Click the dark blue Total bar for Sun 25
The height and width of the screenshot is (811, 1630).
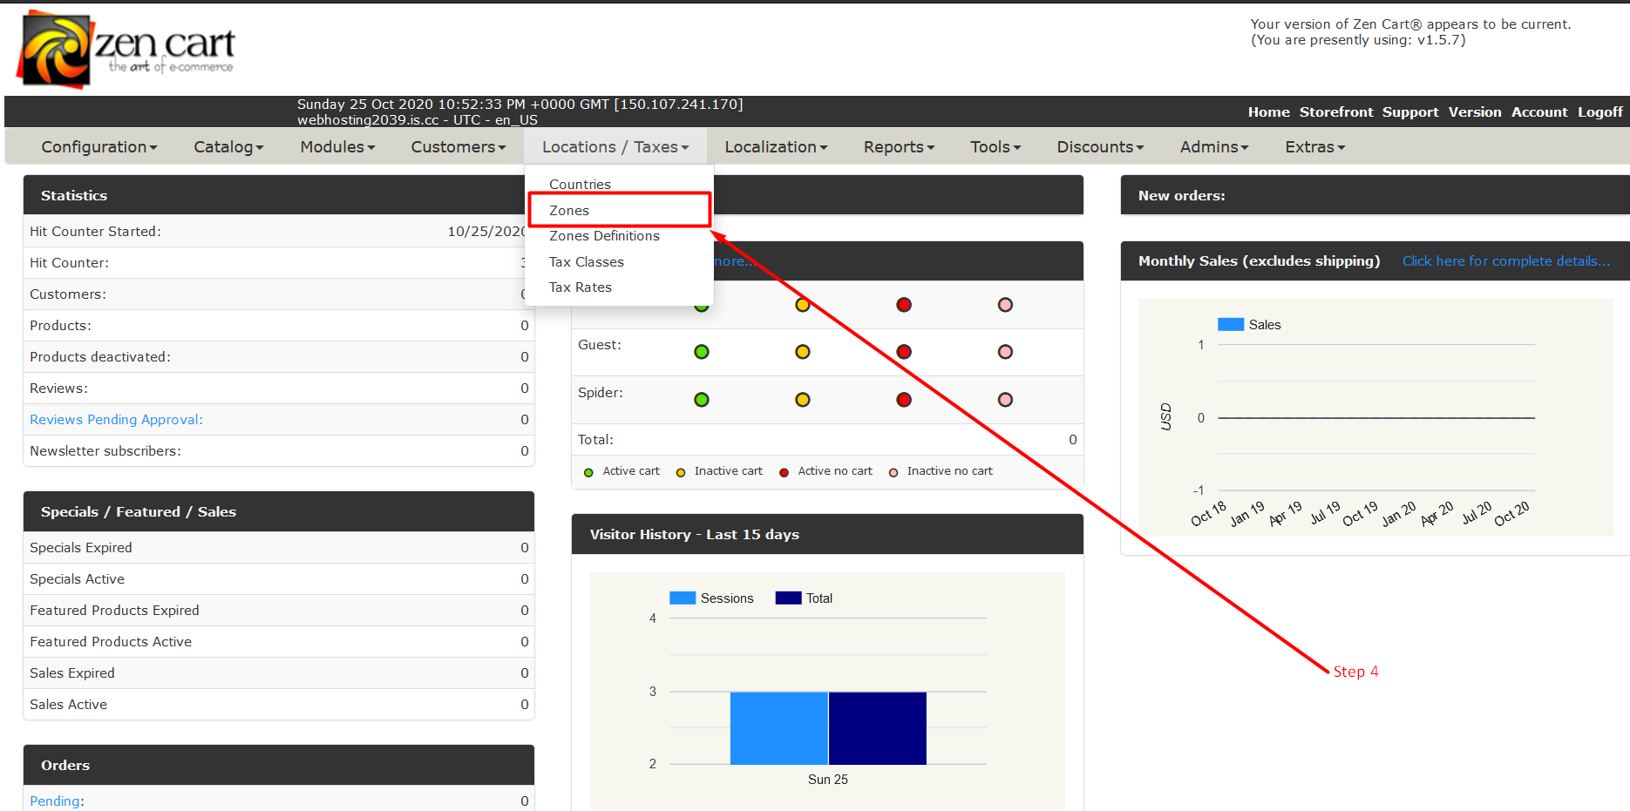pyautogui.click(x=878, y=728)
